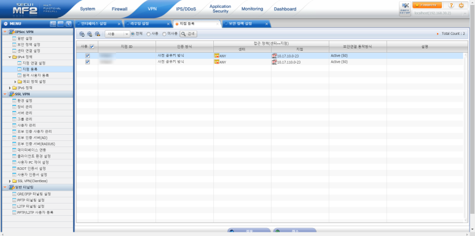Click the ANY center object icon in the 10.17.10.0-23 row

pyautogui.click(x=216, y=56)
